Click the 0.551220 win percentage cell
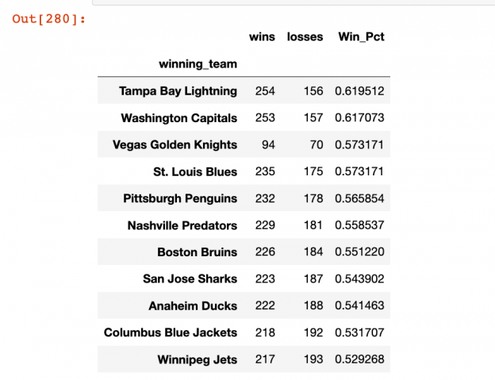 point(359,252)
